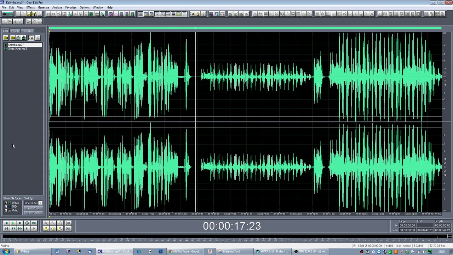Toggle the Play Looped infinity button
453x255 pixels.
pos(34,223)
